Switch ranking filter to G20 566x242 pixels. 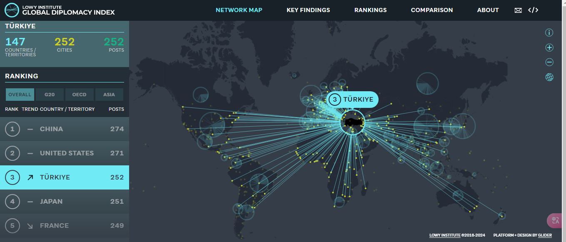50,95
